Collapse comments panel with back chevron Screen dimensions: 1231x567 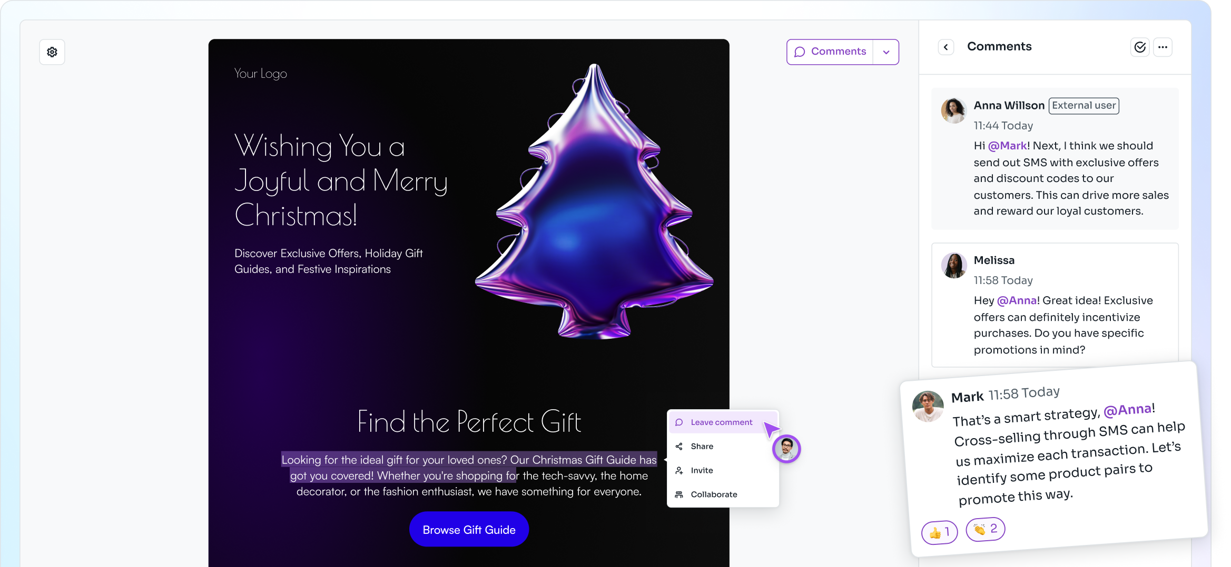[x=946, y=47]
